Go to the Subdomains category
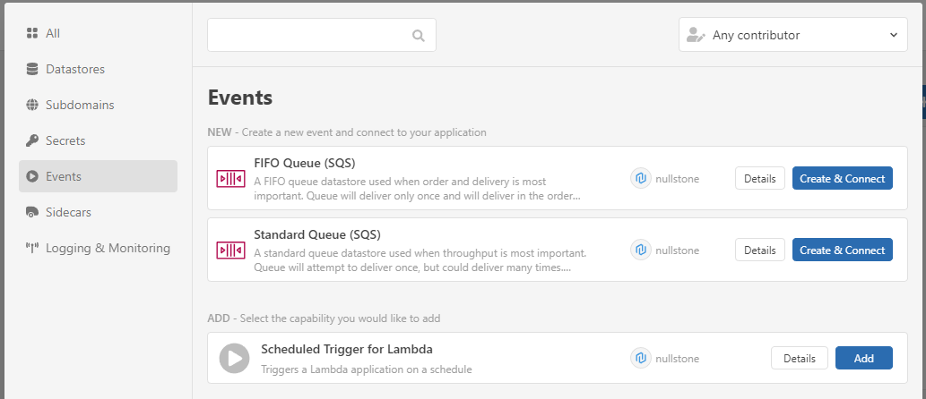Viewport: 926px width, 399px height. coord(80,105)
